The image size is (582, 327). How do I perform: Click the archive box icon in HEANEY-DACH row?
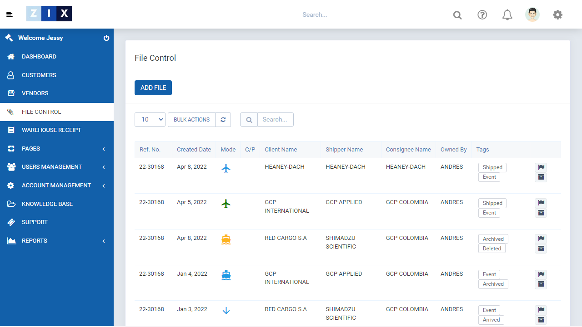click(x=541, y=177)
